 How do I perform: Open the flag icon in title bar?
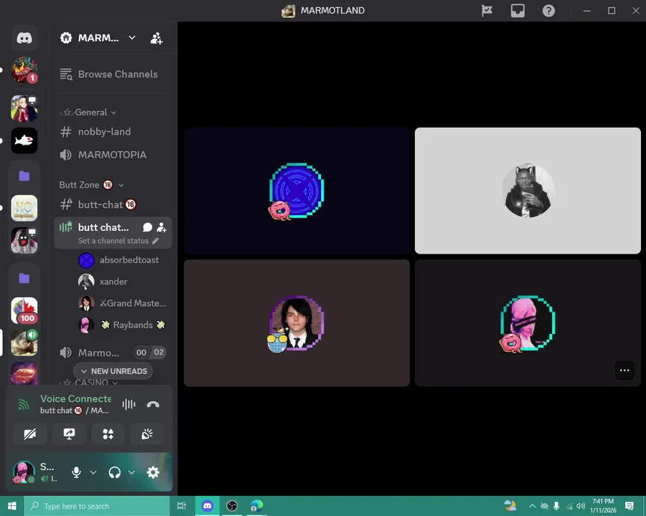click(487, 11)
